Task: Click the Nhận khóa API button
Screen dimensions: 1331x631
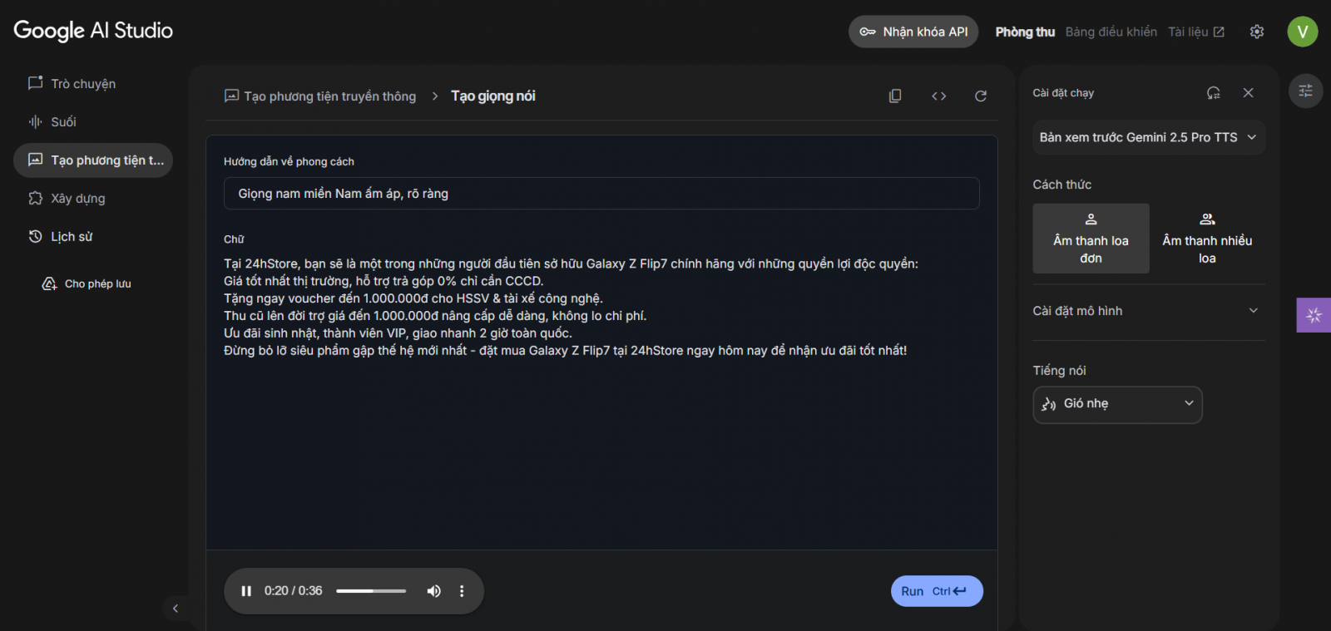Action: point(913,32)
